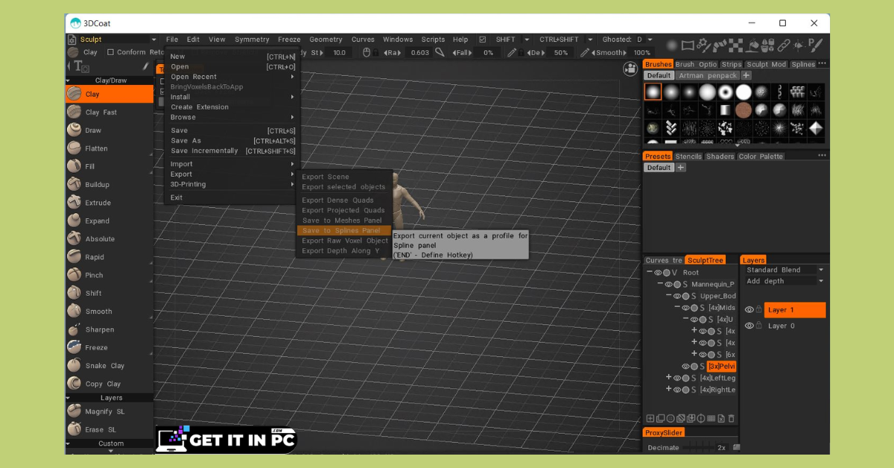The image size is (894, 468).
Task: Toggle lock on Layer 1
Action: click(759, 310)
